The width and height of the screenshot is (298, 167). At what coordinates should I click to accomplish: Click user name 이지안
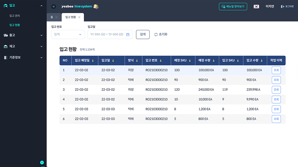point(270,7)
